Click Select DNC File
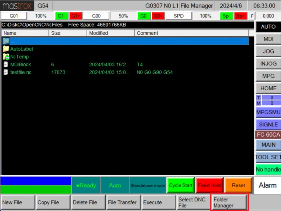 [194, 202]
